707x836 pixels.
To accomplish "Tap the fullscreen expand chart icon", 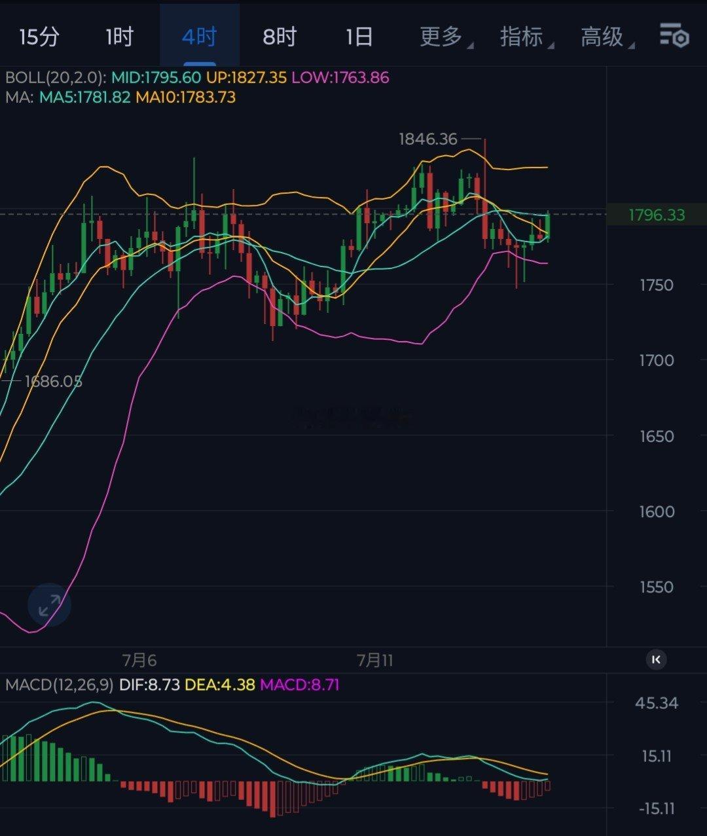I will point(49,605).
